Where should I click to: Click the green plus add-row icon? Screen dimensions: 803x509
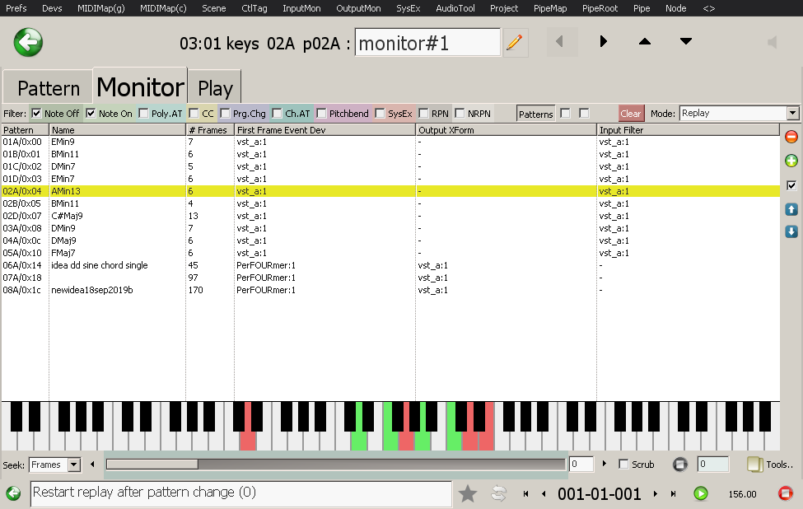[791, 161]
